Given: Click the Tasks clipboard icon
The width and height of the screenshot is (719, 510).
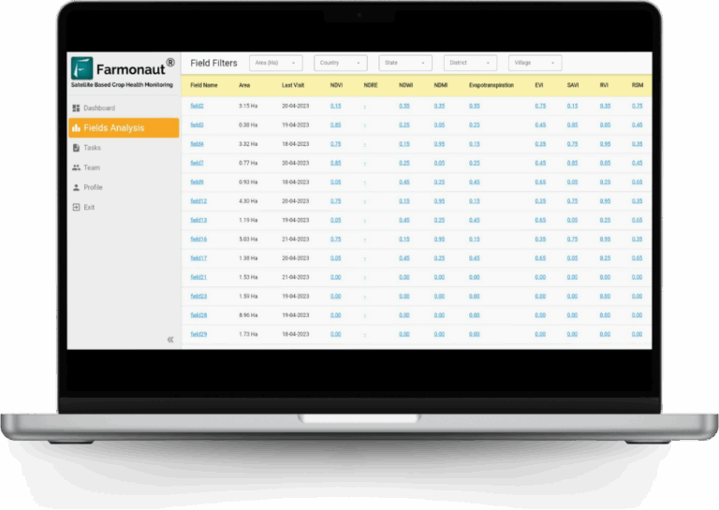Looking at the screenshot, I should (76, 148).
